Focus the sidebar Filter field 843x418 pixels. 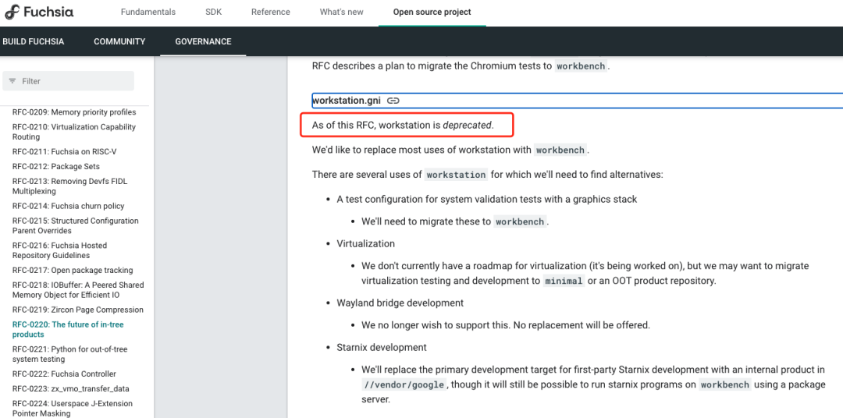click(68, 81)
